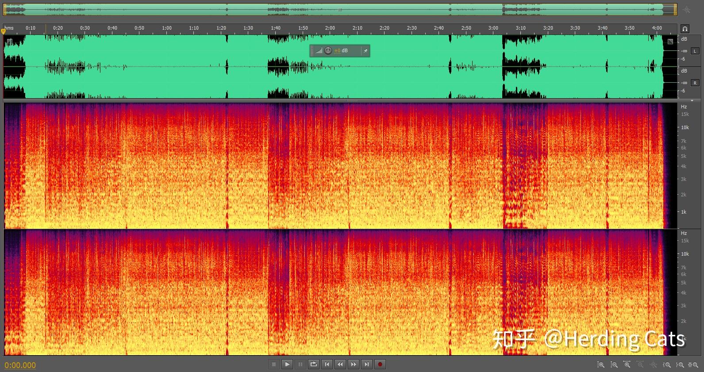Click the 15k label on upper Hz scale
This screenshot has height=372, width=704.
click(685, 115)
